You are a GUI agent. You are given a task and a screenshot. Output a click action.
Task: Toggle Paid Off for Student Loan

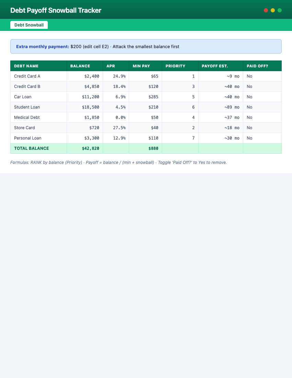tap(262, 107)
